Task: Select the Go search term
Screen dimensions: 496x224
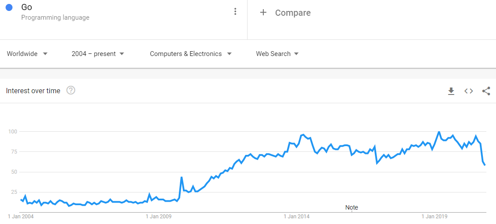Action: pyautogui.click(x=27, y=7)
